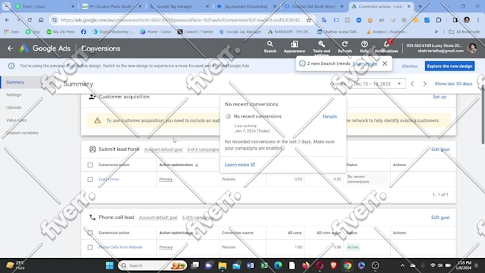Screen dimensions: 485x273
Task: Open Chrome three-dot menu
Action: (478, 20)
